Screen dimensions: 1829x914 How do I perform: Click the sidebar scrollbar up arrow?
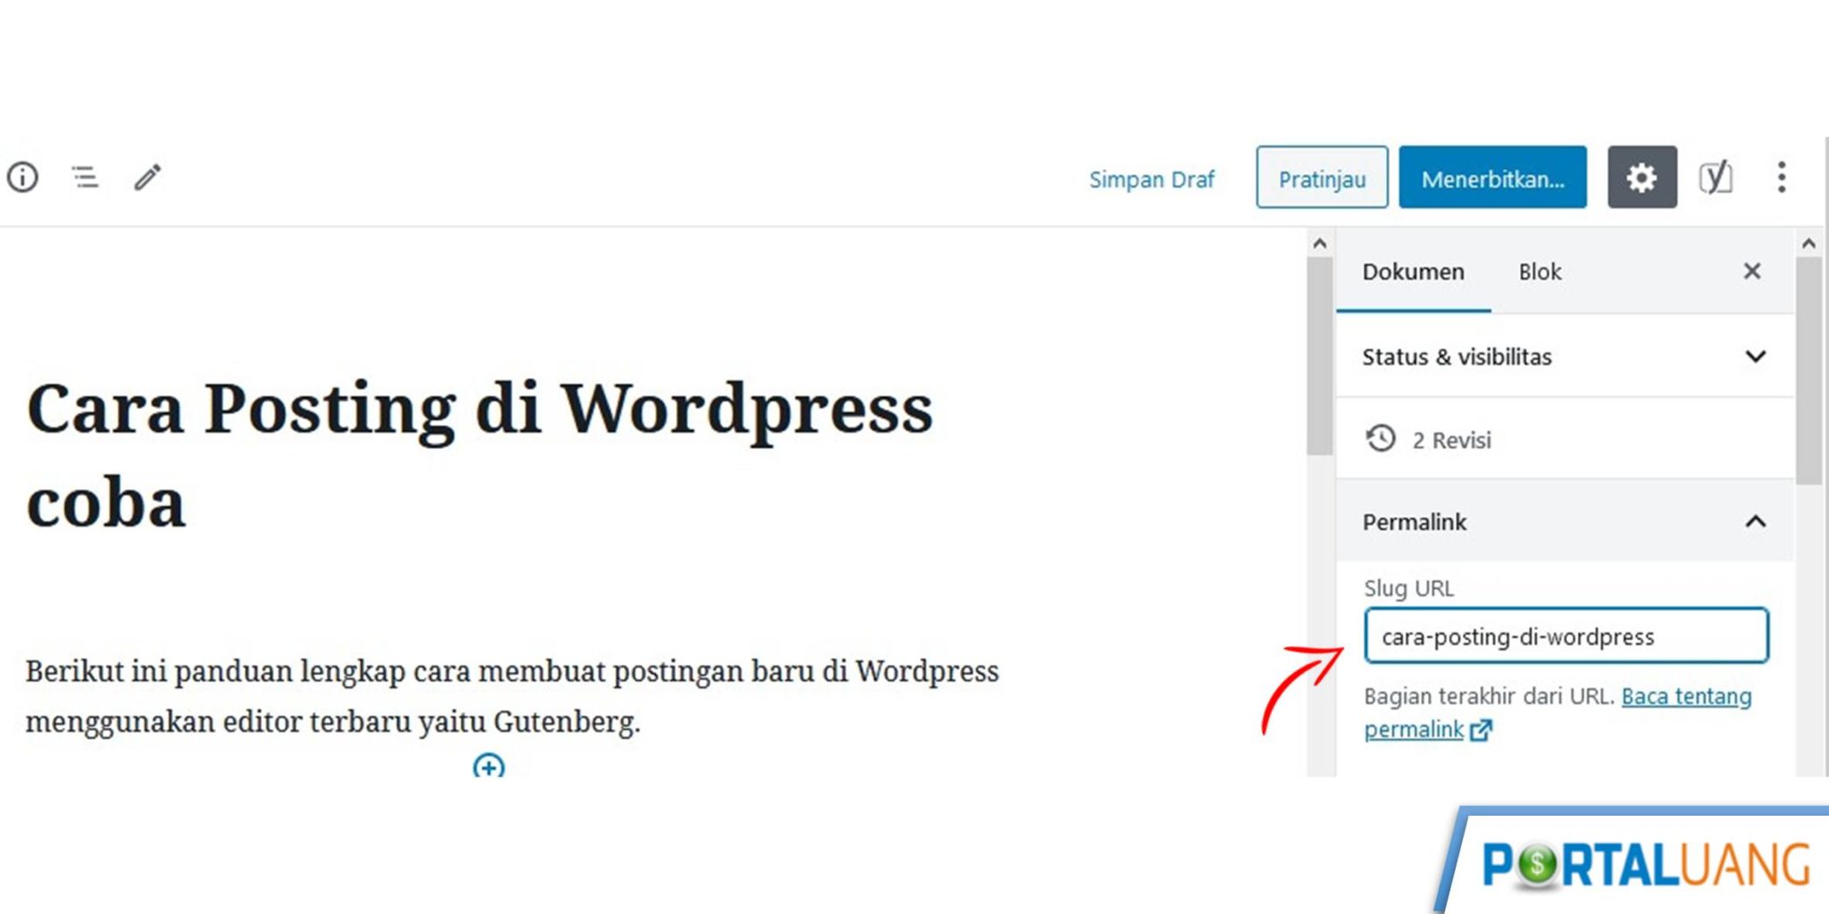1808,243
